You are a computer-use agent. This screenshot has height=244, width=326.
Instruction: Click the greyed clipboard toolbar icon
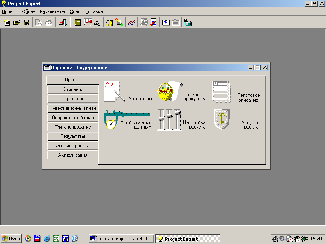click(176, 22)
